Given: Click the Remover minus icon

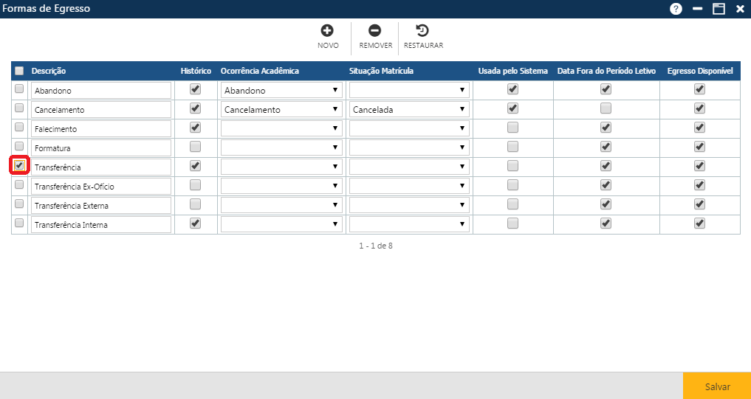Looking at the screenshot, I should [374, 31].
